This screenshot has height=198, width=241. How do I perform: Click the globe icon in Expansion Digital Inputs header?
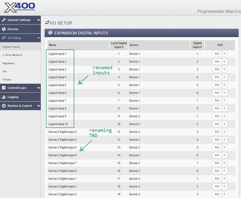[x=50, y=33]
